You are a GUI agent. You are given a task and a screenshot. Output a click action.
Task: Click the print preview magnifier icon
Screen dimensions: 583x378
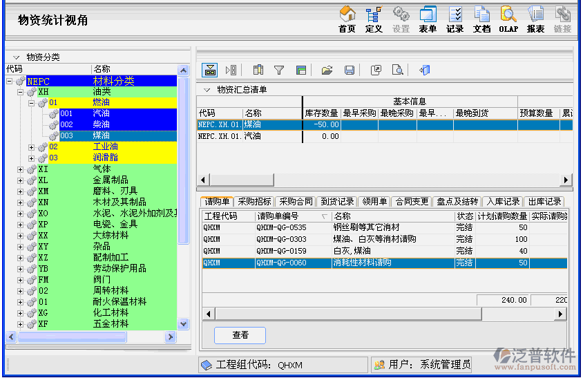click(x=397, y=70)
